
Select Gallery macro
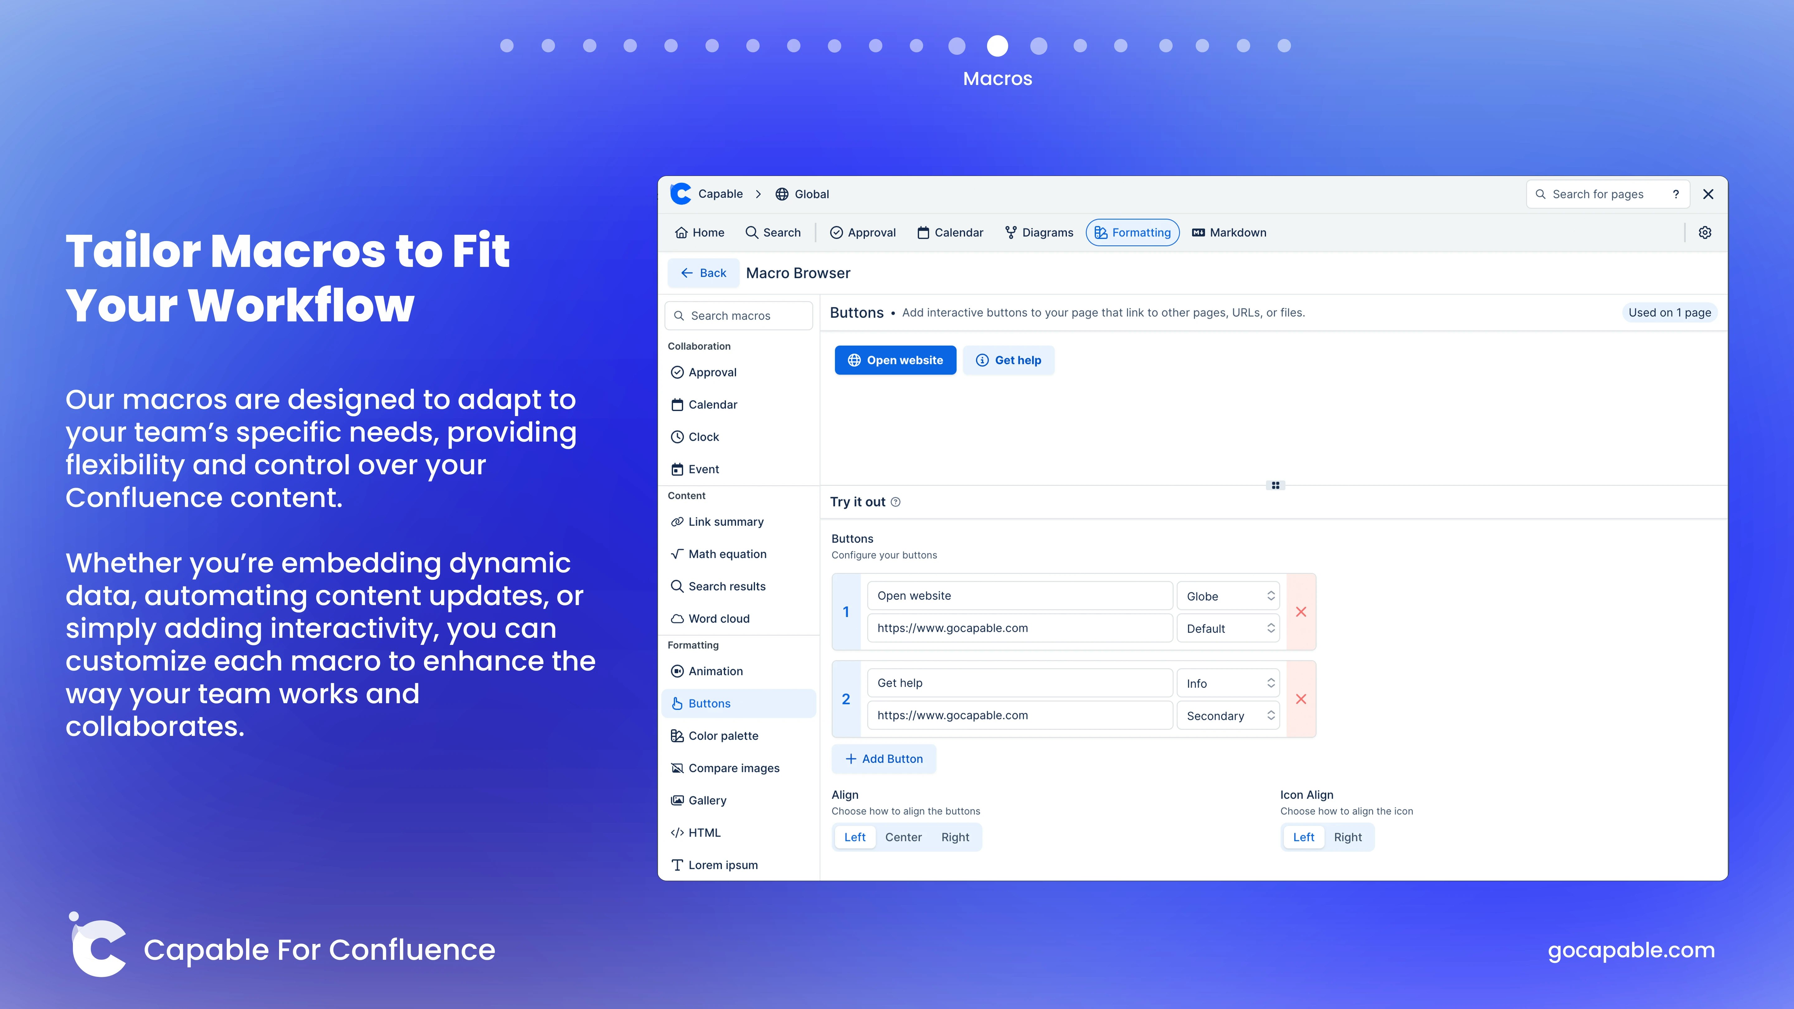point(738,801)
